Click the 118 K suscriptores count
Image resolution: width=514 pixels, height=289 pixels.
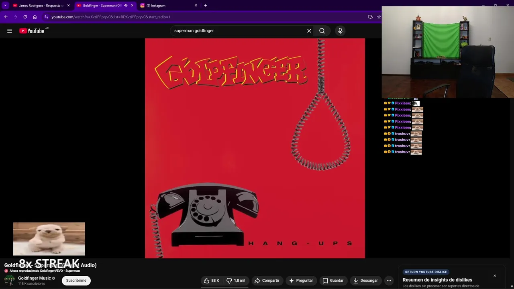coord(31,284)
